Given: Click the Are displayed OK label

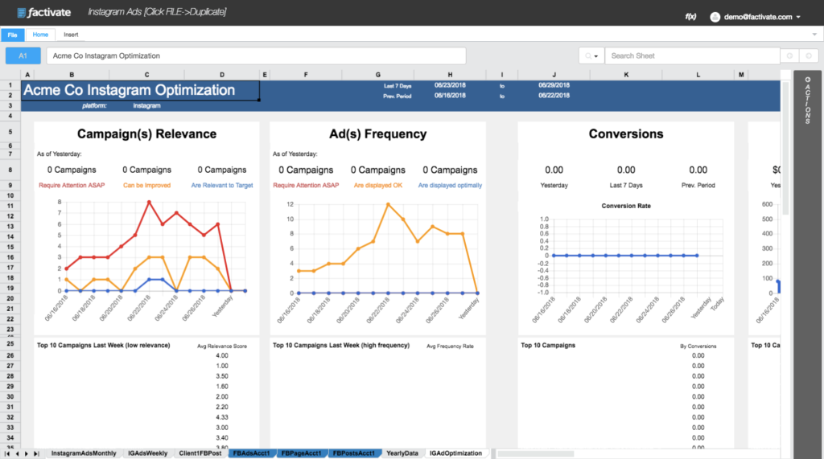Looking at the screenshot, I should (x=378, y=186).
